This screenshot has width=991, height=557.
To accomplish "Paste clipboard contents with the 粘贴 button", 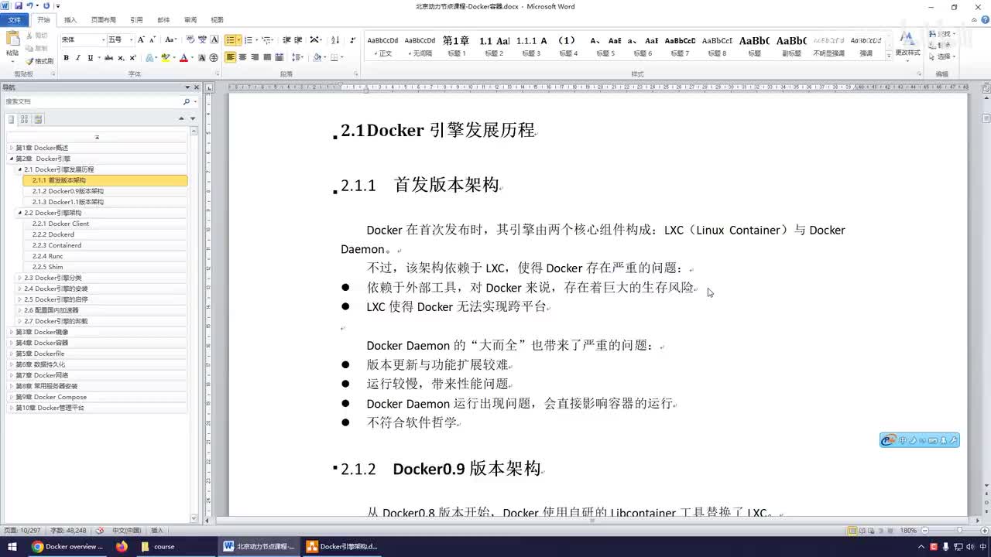I will click(12, 46).
